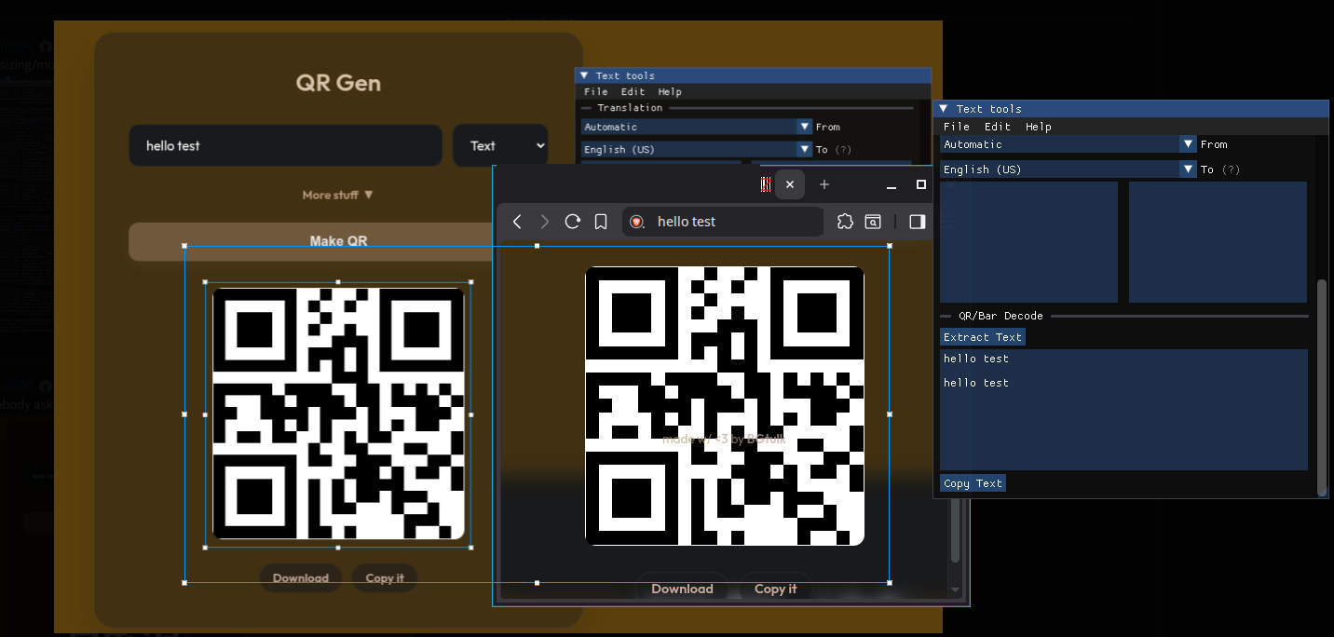
Task: Toggle the browser sidebar panel
Action: coord(917,222)
